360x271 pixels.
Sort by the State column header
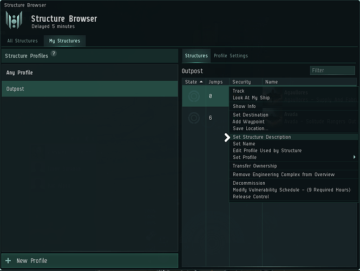(x=194, y=82)
